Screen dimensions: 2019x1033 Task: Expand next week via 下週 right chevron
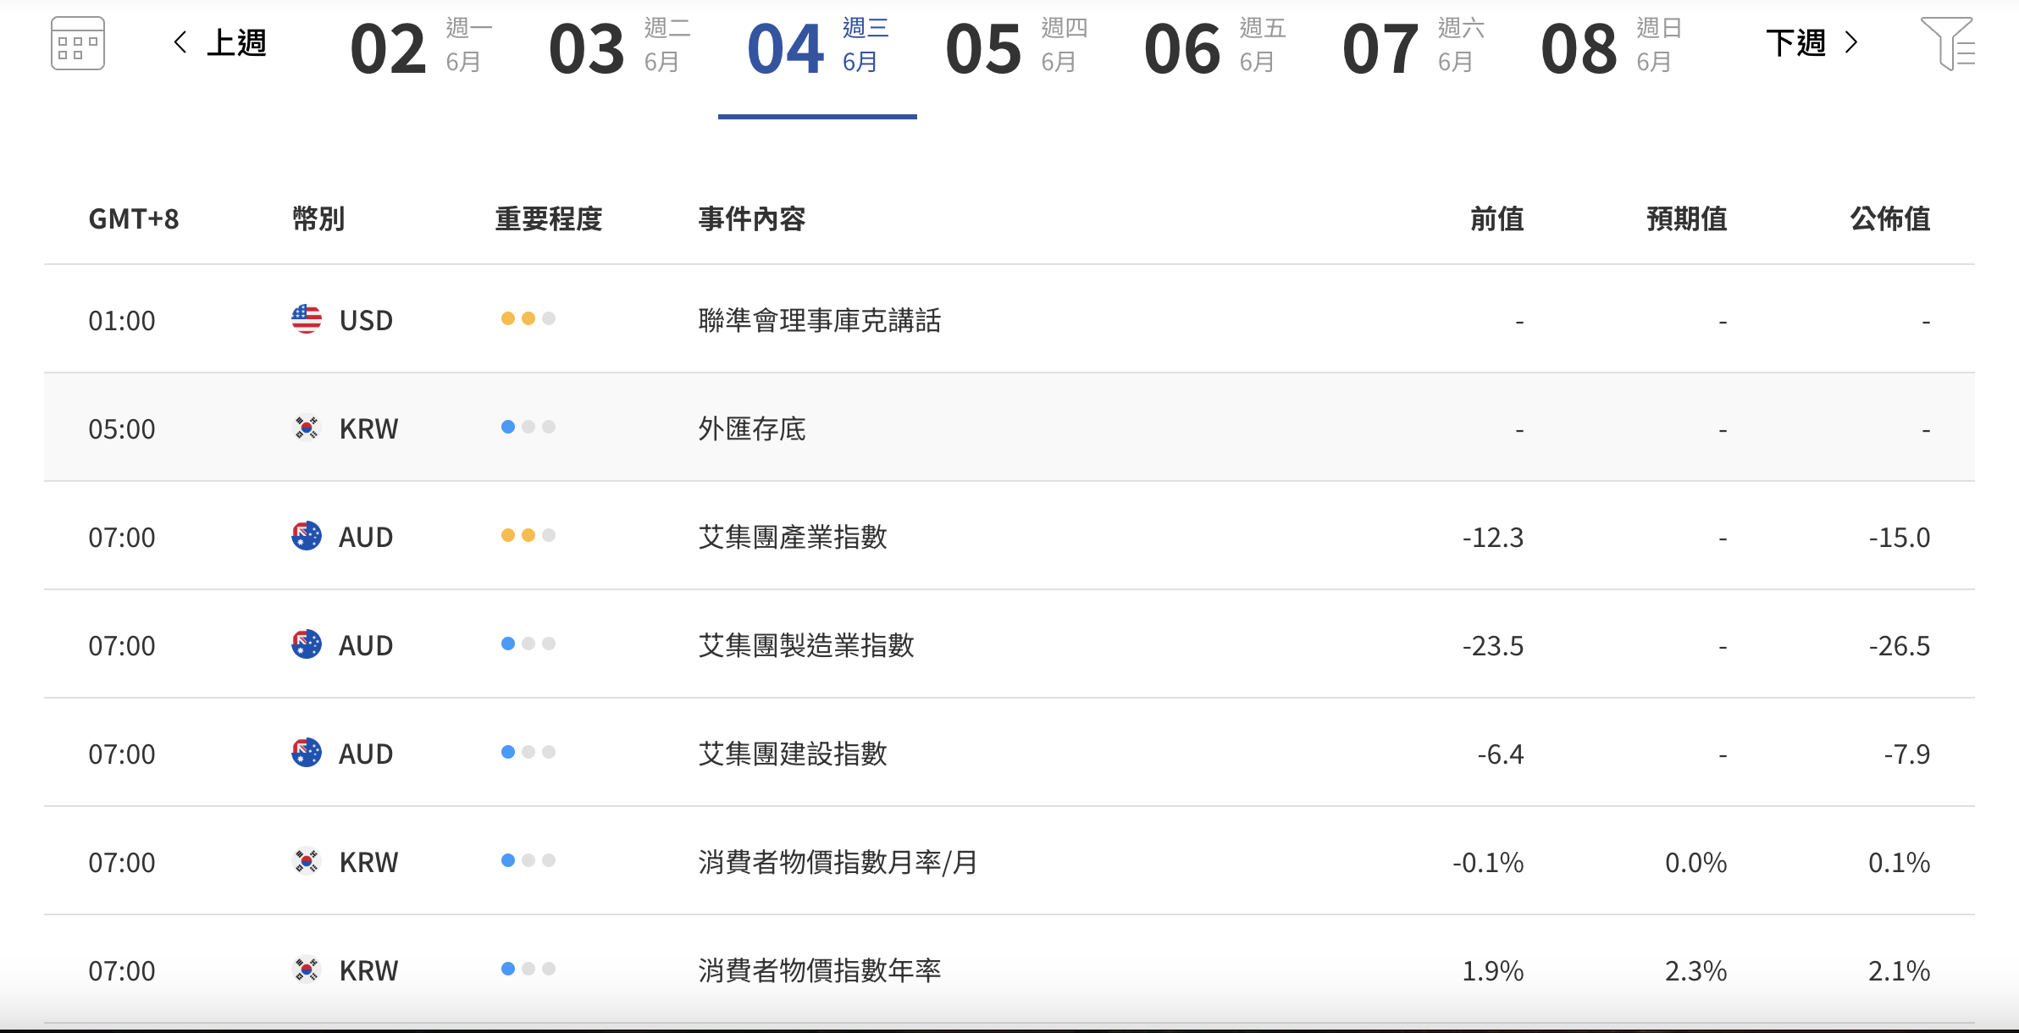point(1851,42)
